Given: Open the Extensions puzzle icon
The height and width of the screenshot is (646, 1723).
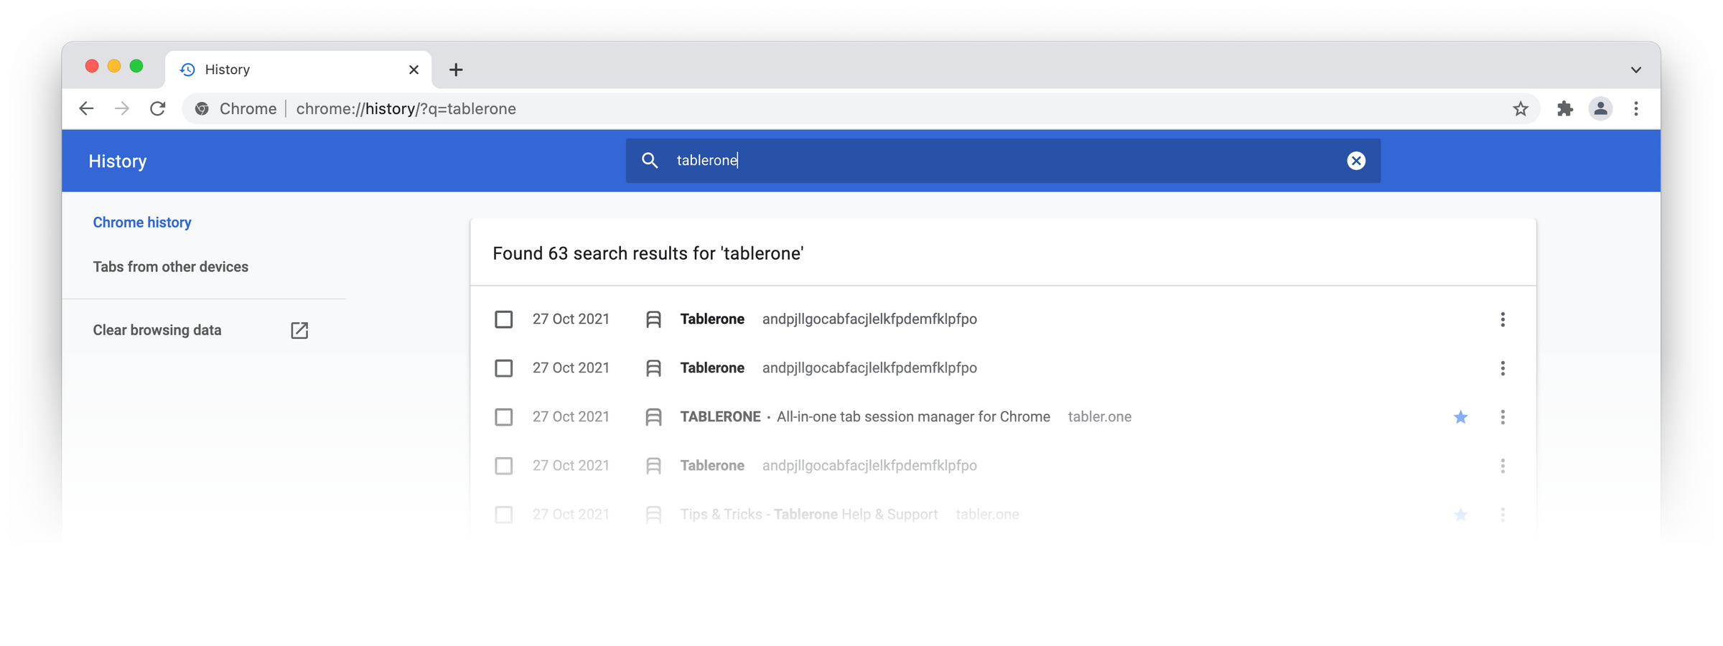Looking at the screenshot, I should pos(1564,108).
